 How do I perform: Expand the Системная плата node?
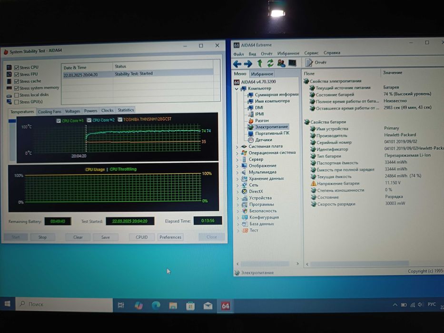click(x=237, y=147)
